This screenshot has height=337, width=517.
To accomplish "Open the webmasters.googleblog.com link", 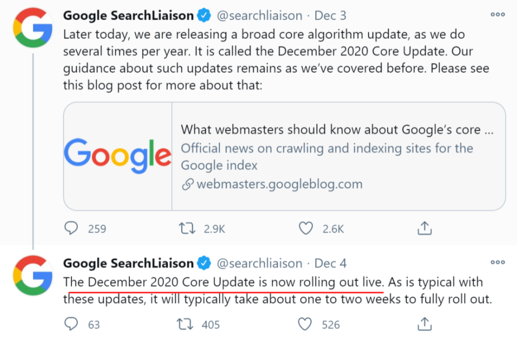I will [279, 184].
